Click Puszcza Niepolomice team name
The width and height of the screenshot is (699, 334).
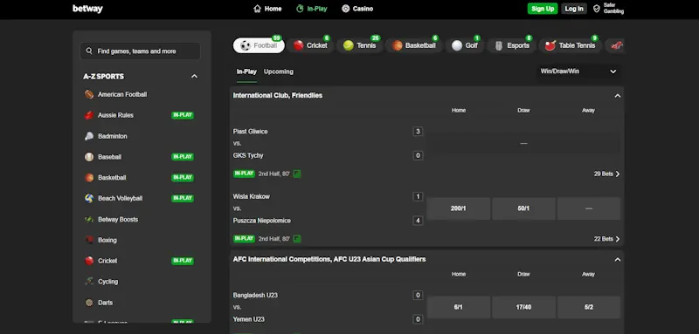click(261, 221)
